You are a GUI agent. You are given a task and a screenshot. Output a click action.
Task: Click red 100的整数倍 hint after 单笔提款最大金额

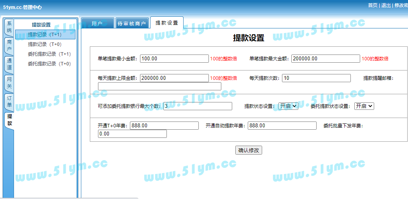(375, 58)
